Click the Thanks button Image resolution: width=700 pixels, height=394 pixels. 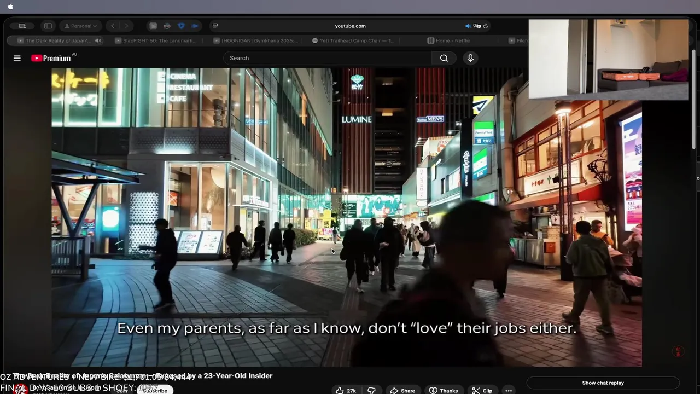[x=444, y=391]
